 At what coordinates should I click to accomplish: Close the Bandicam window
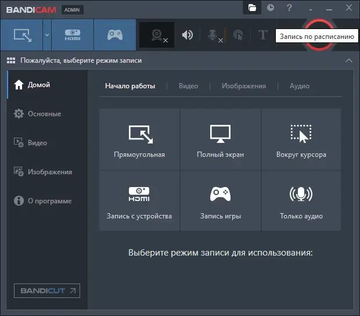(x=349, y=8)
